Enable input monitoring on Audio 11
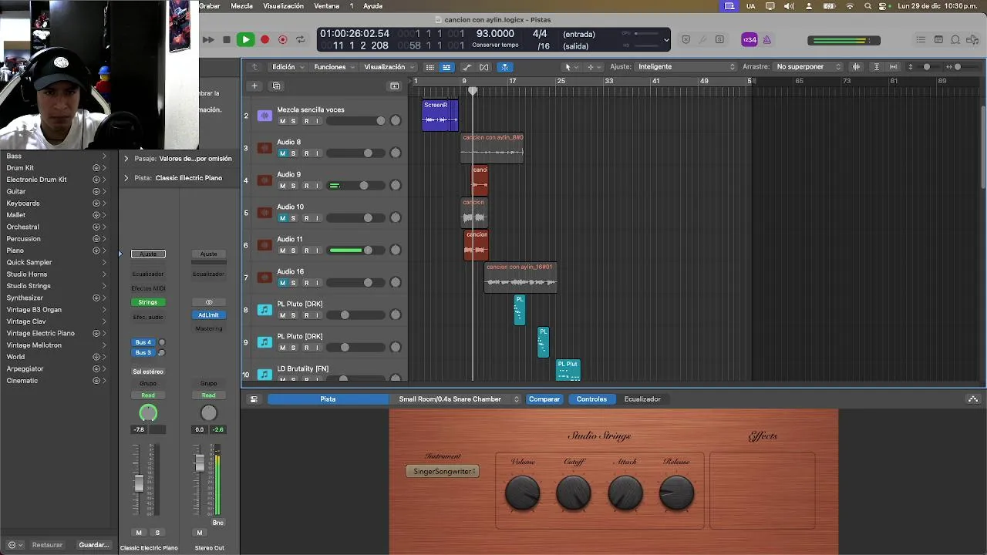 317,251
